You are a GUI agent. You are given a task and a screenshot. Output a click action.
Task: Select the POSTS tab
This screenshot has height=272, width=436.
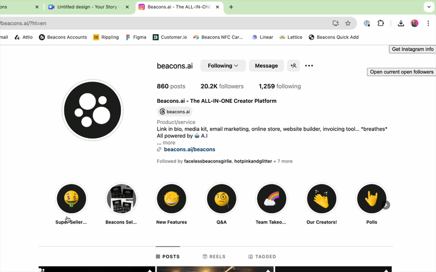tap(168, 256)
